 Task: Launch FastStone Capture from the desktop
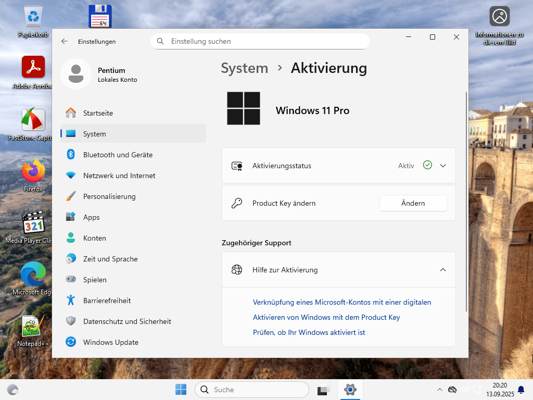point(33,124)
